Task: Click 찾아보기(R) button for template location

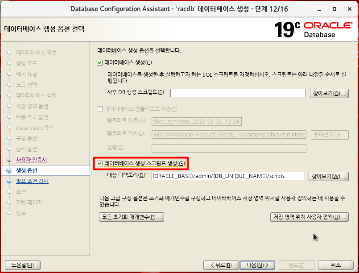Action: click(330, 135)
